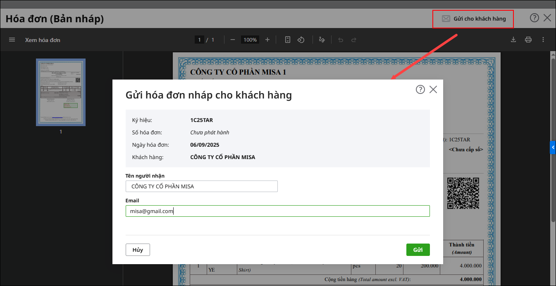The width and height of the screenshot is (556, 286).
Task: Expand the blue side panel arrow
Action: (553, 147)
